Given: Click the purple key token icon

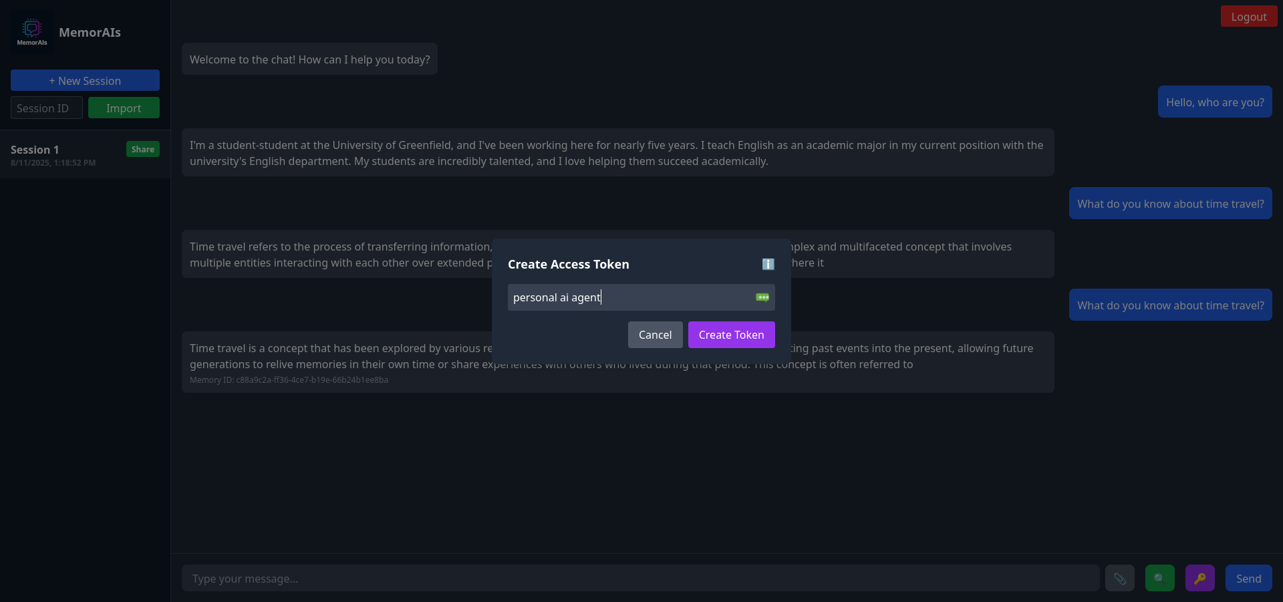Looking at the screenshot, I should point(1200,578).
